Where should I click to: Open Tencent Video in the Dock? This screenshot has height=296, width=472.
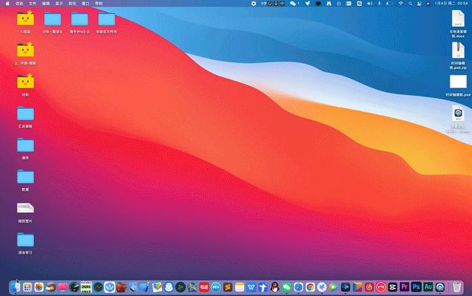click(334, 287)
